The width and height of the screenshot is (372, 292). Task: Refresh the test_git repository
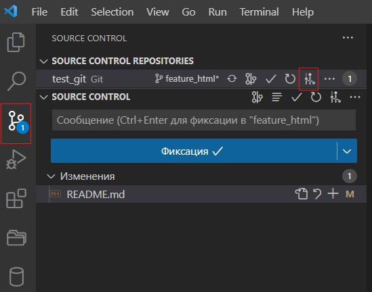click(290, 78)
